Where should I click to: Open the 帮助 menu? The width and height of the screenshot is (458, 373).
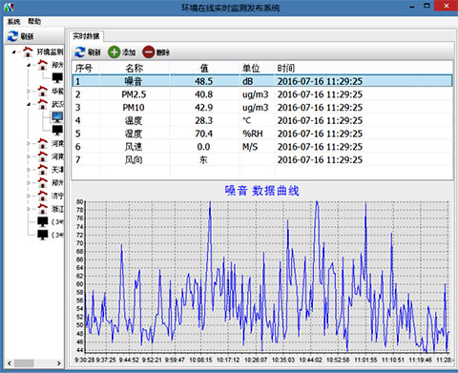point(34,21)
